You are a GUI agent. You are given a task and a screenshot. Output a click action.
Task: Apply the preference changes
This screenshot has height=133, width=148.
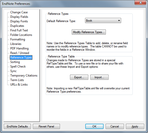(x=135, y=126)
